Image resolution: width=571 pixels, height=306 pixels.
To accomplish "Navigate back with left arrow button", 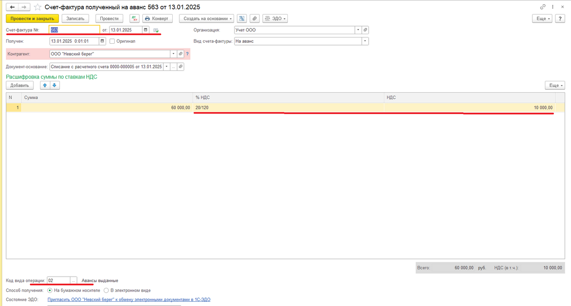I will pyautogui.click(x=12, y=7).
